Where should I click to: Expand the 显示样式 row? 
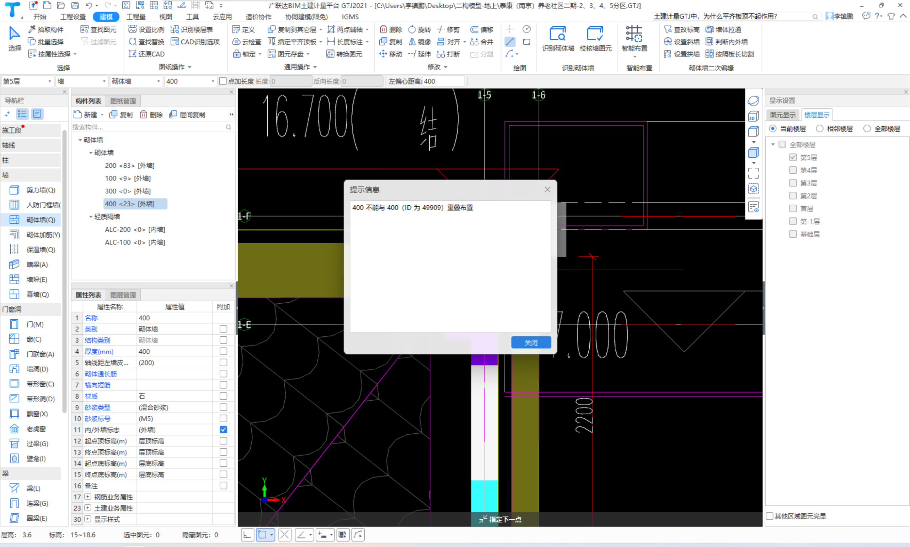[x=88, y=519]
